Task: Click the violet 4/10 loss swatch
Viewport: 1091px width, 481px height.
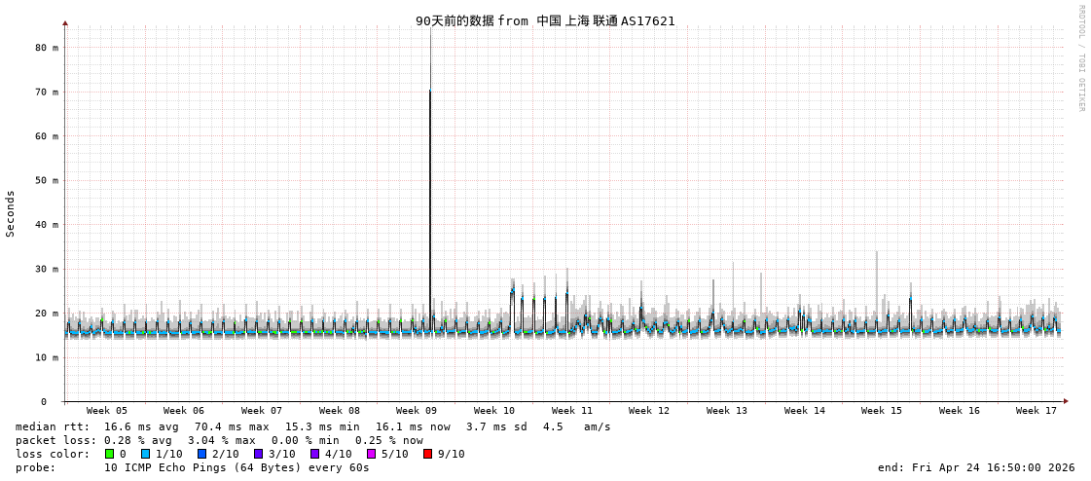Action: pos(314,454)
